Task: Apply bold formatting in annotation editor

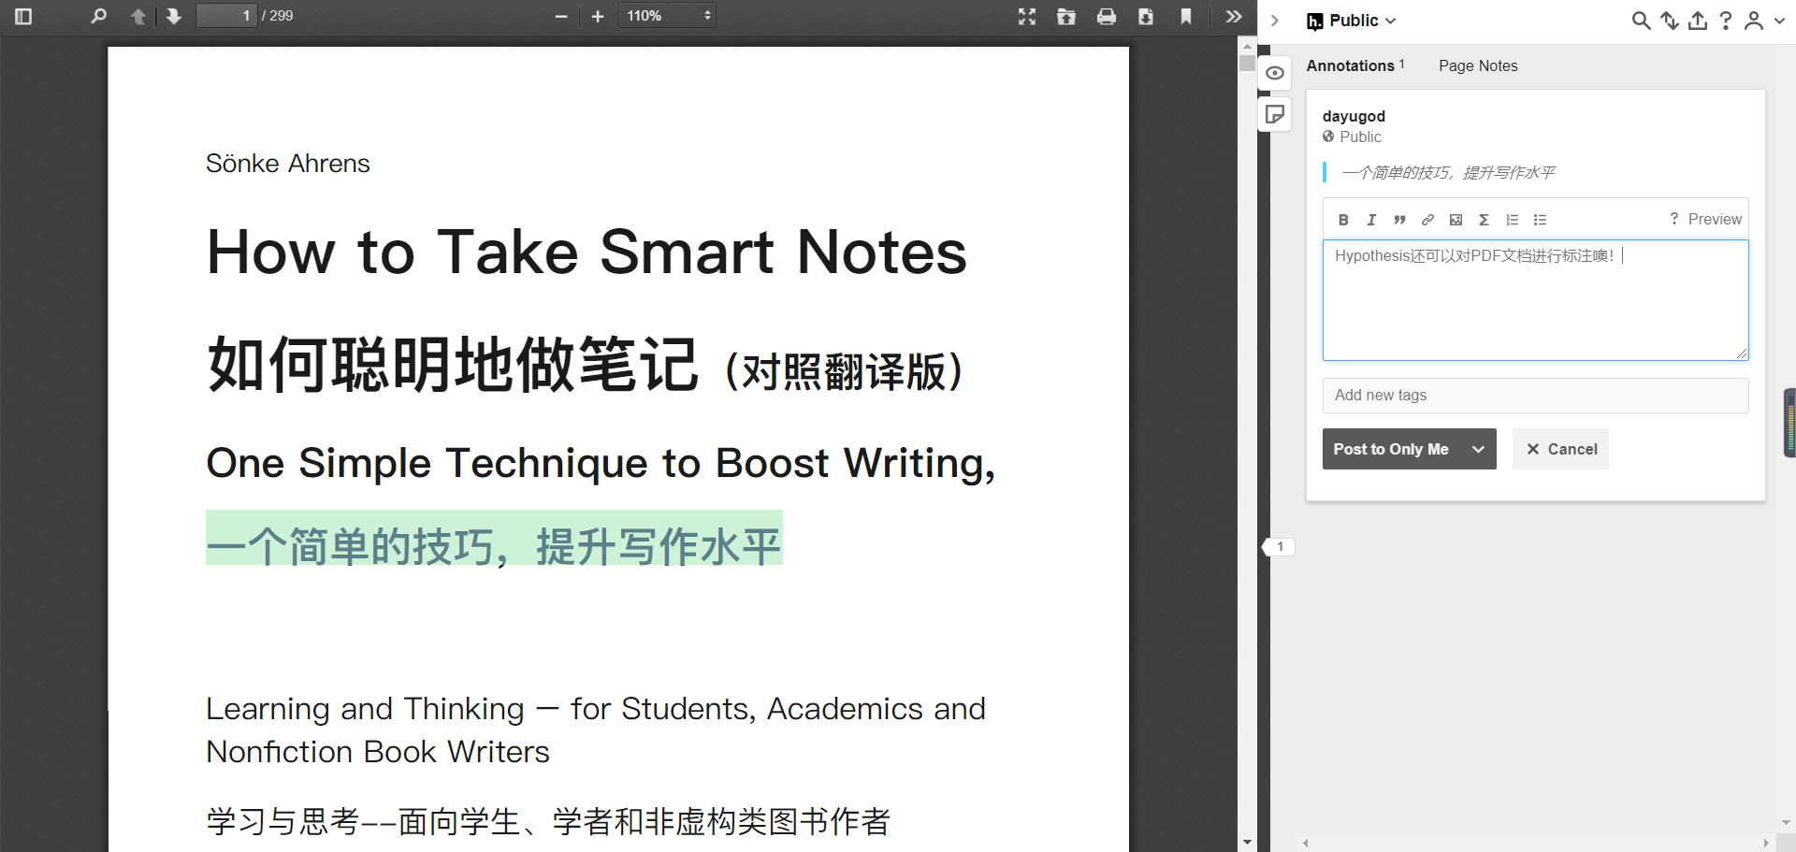Action: [1343, 220]
